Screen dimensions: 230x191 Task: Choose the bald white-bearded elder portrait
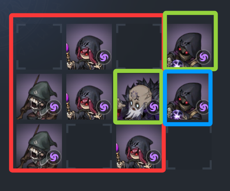tap(138, 97)
